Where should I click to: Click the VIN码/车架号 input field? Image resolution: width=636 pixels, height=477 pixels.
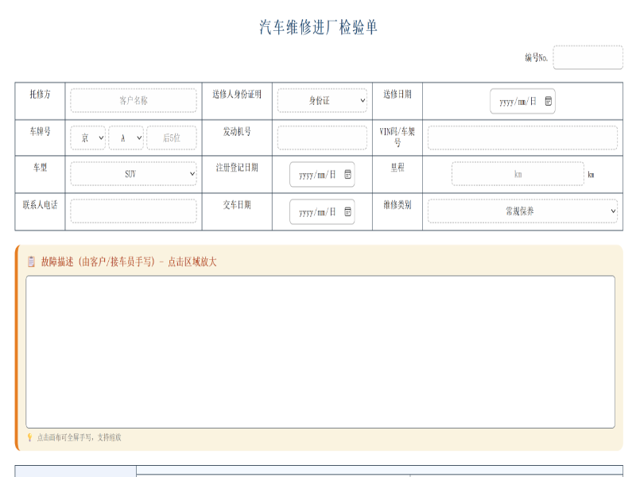point(522,138)
